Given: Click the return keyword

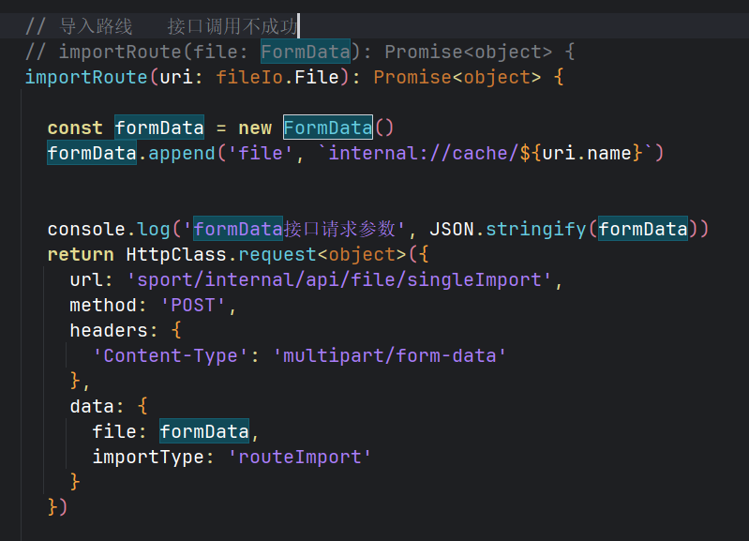Looking at the screenshot, I should pos(81,254).
